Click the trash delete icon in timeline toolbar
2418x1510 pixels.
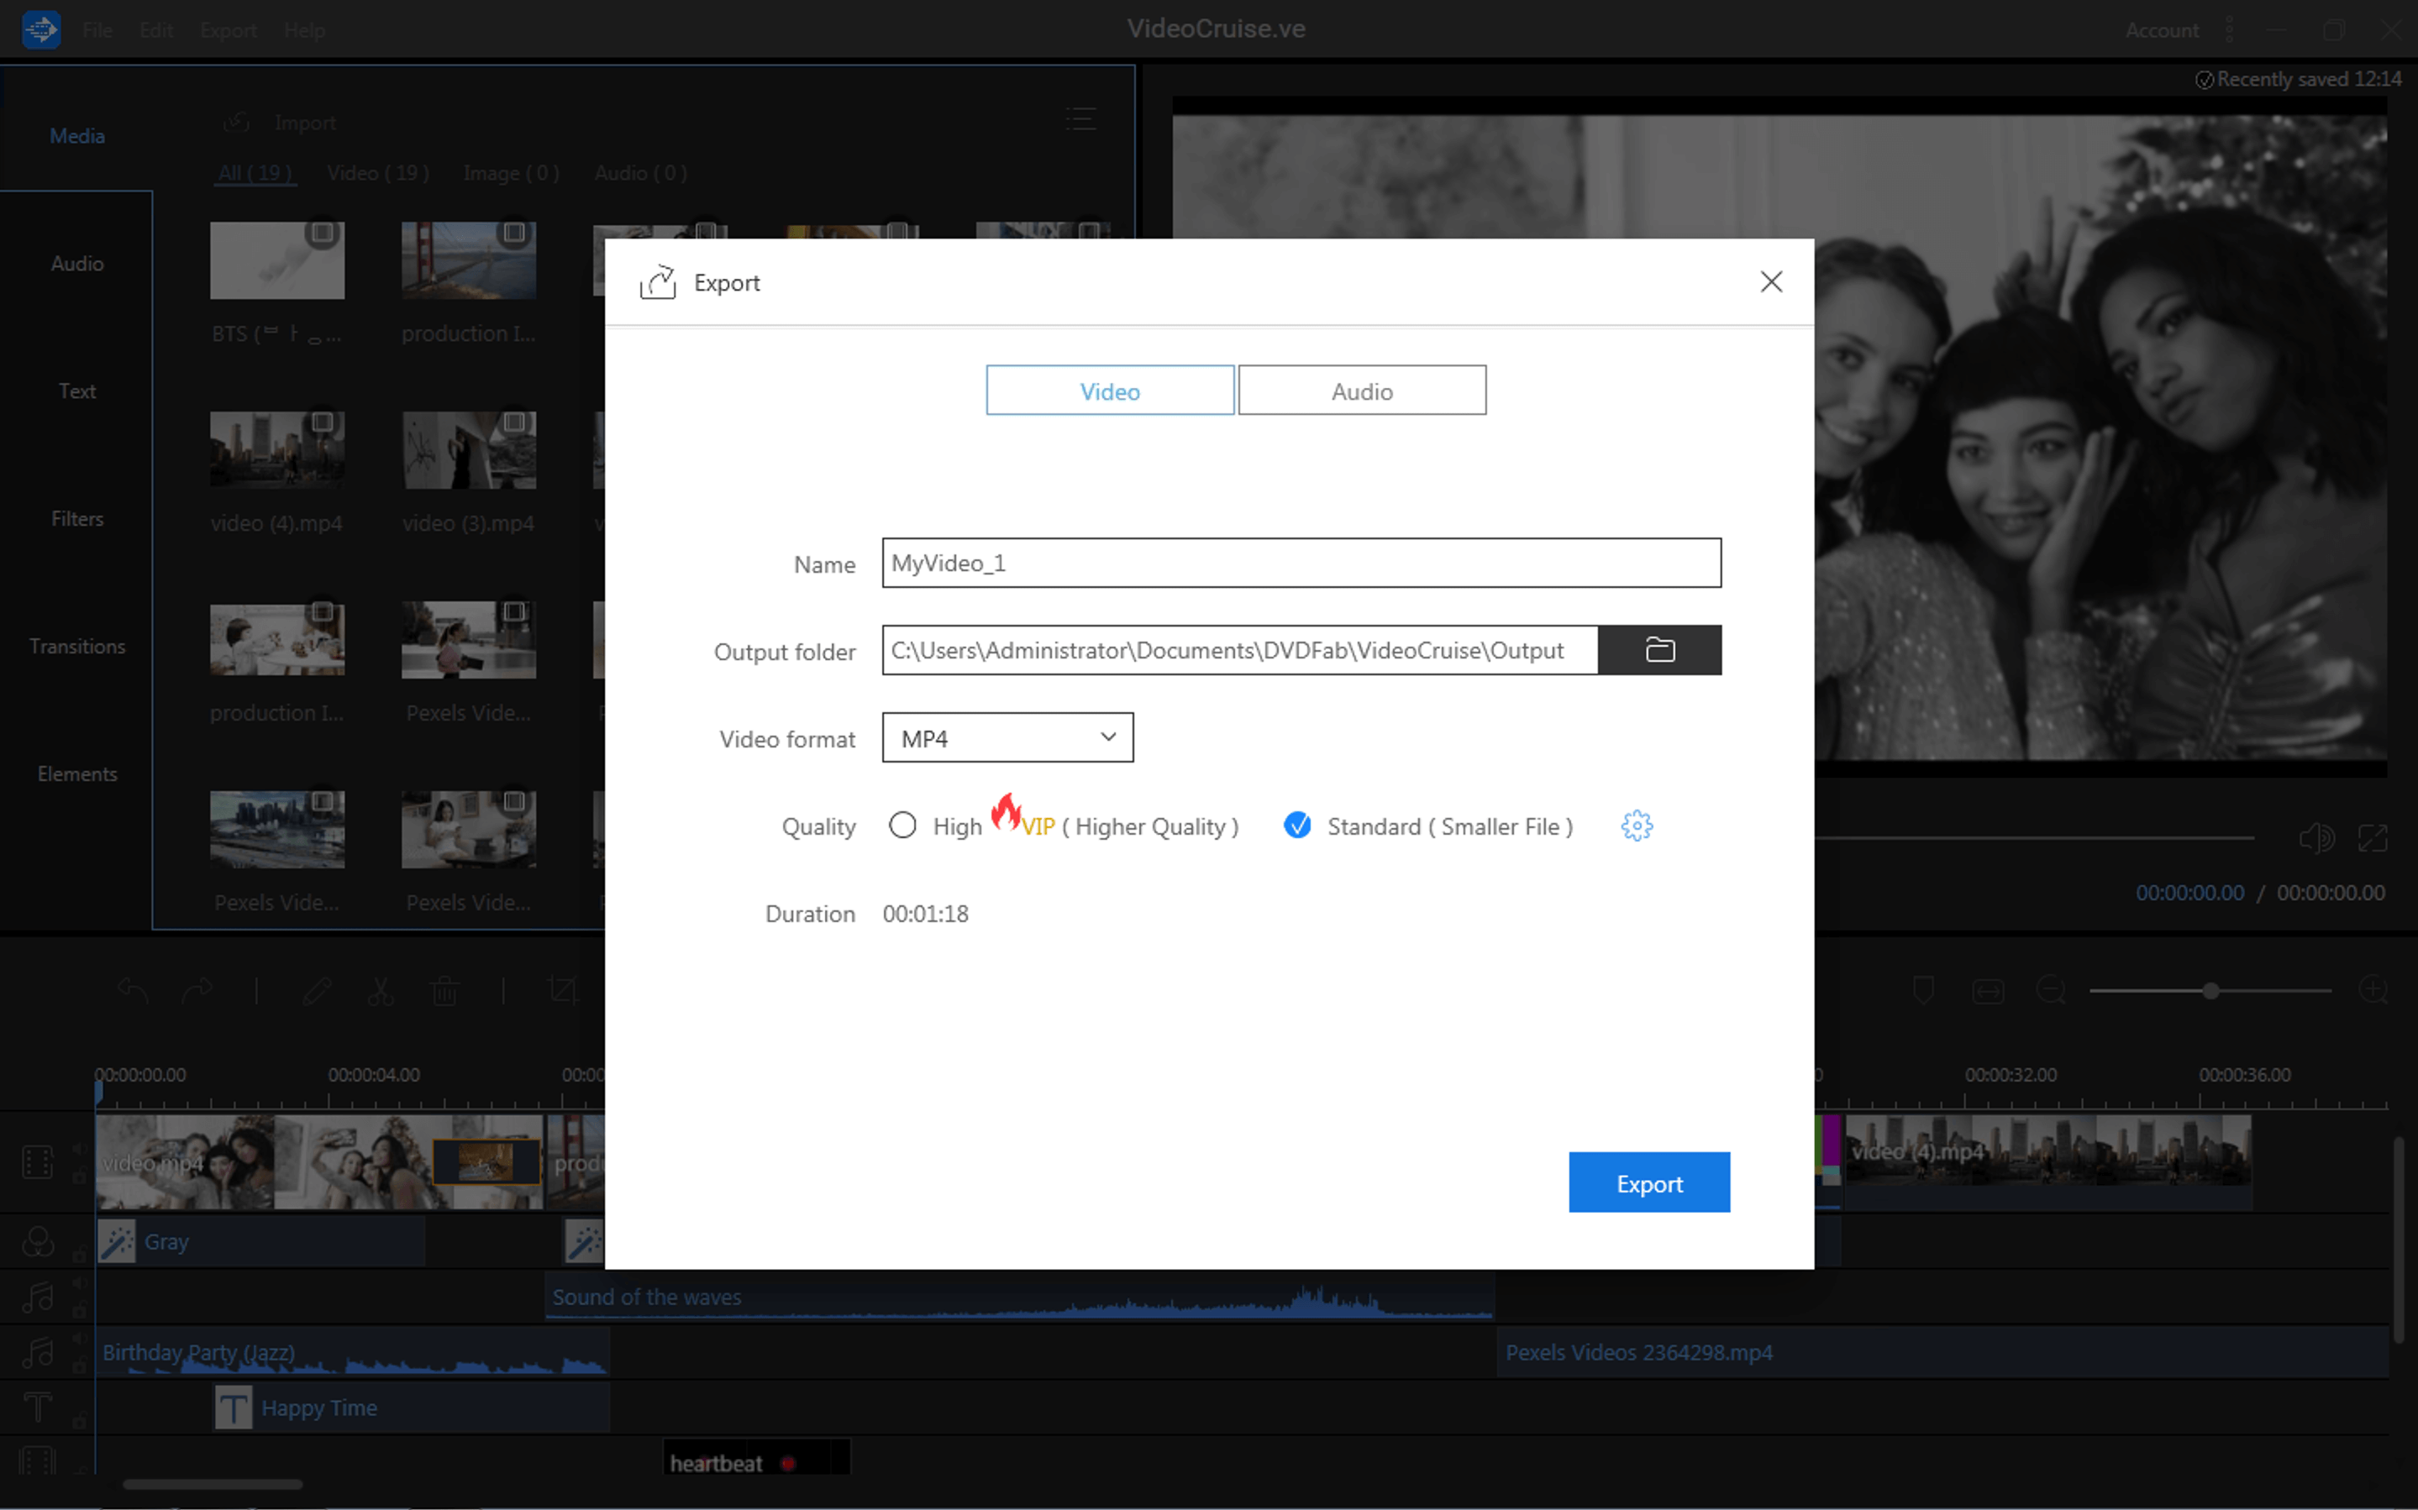click(444, 991)
